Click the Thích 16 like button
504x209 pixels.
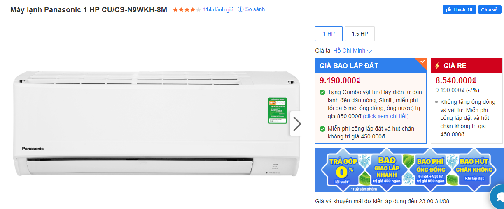(459, 9)
